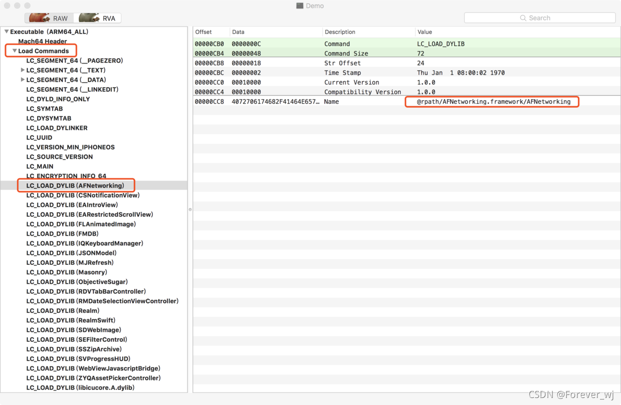This screenshot has height=405, width=621.
Task: Select LC_UUID command
Action: click(x=39, y=137)
